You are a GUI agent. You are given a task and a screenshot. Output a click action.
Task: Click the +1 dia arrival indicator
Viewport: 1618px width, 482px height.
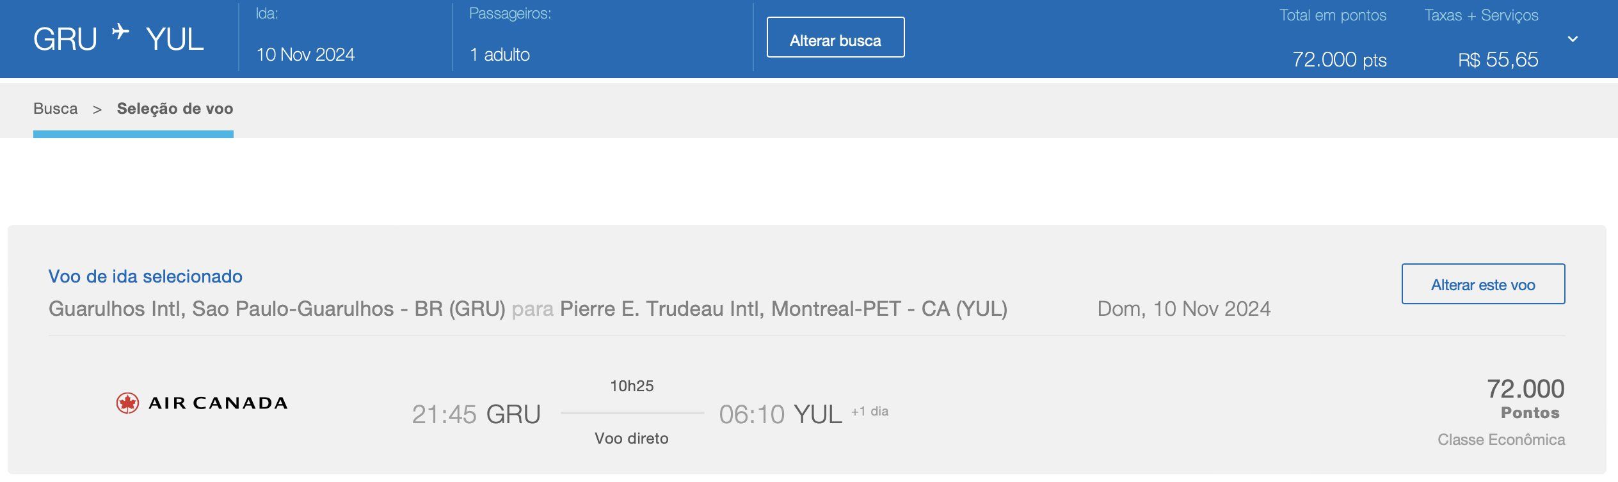click(869, 412)
